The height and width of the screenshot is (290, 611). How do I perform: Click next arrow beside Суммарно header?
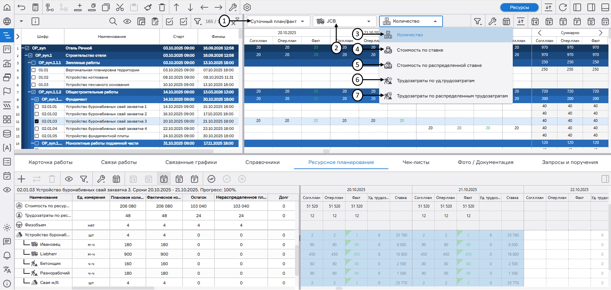[600, 33]
